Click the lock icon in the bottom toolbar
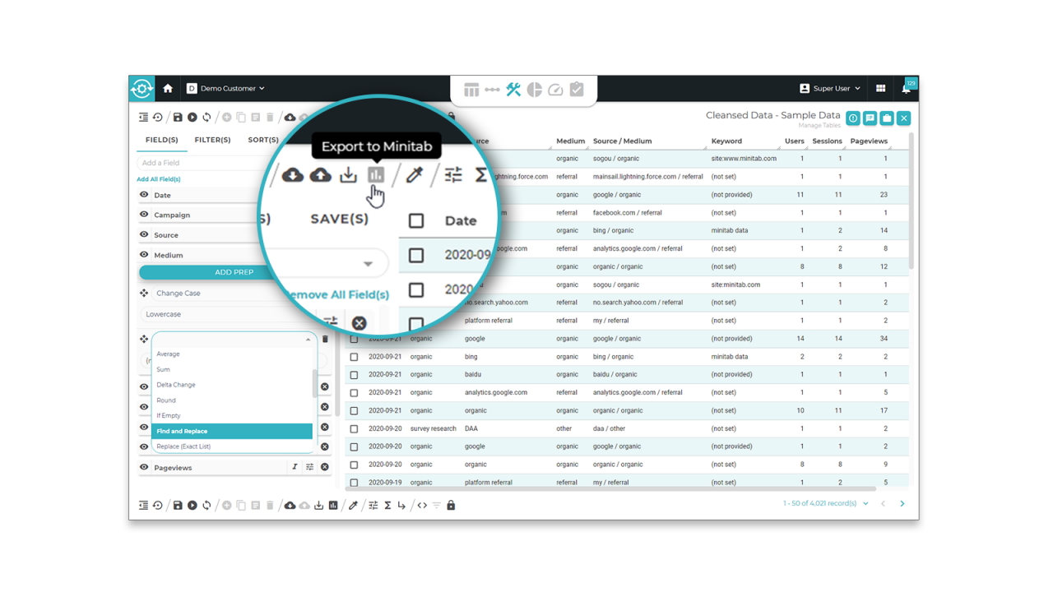Screen dimensions: 1053x592 click(450, 505)
